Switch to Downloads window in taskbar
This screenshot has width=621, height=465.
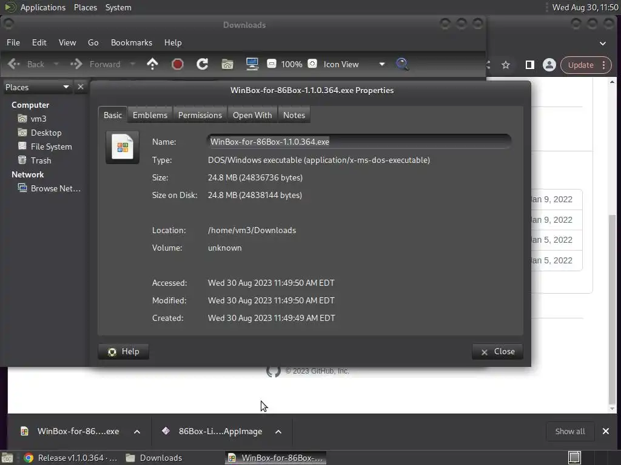[x=153, y=458]
